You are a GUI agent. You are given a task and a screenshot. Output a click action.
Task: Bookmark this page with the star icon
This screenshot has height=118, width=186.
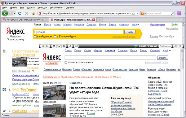(134, 13)
